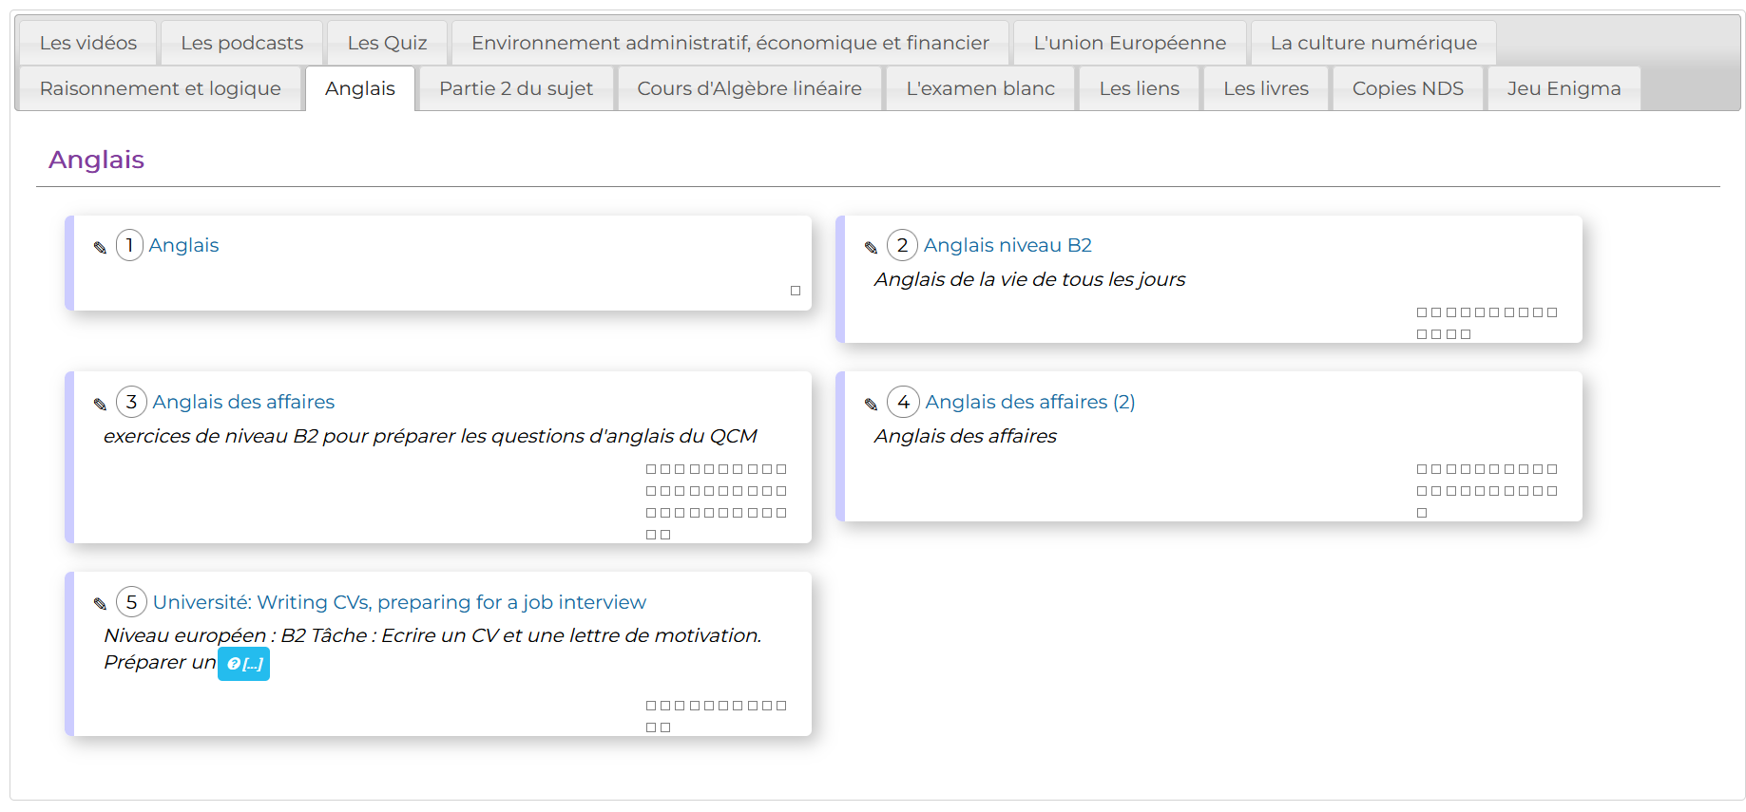1746x812 pixels.
Task: Click the pencil icon for Anglais des affaires (2)
Action: click(x=871, y=405)
